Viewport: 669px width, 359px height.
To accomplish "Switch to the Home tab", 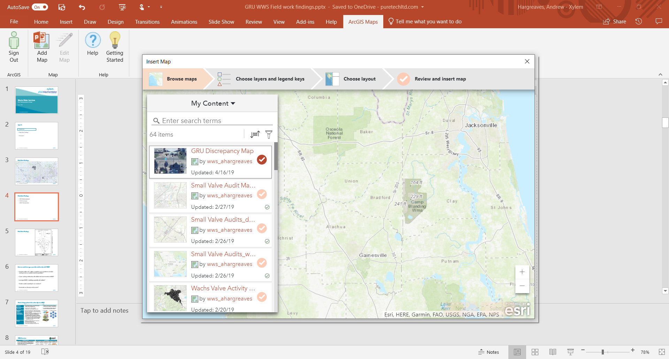I will tap(41, 22).
